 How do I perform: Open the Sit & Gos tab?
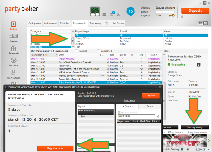click(65, 23)
